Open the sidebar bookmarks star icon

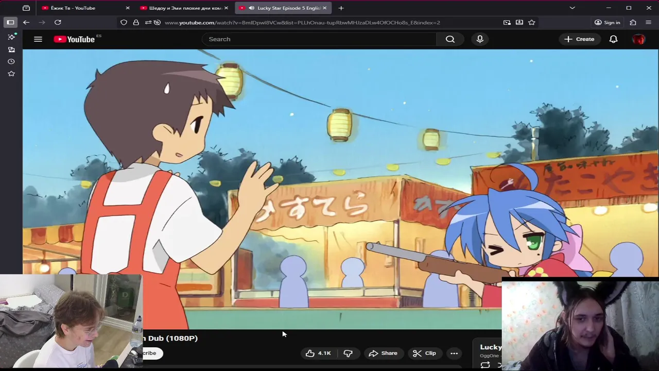tap(11, 74)
